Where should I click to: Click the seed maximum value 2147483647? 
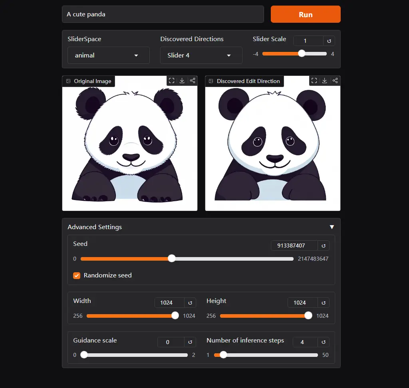313,259
